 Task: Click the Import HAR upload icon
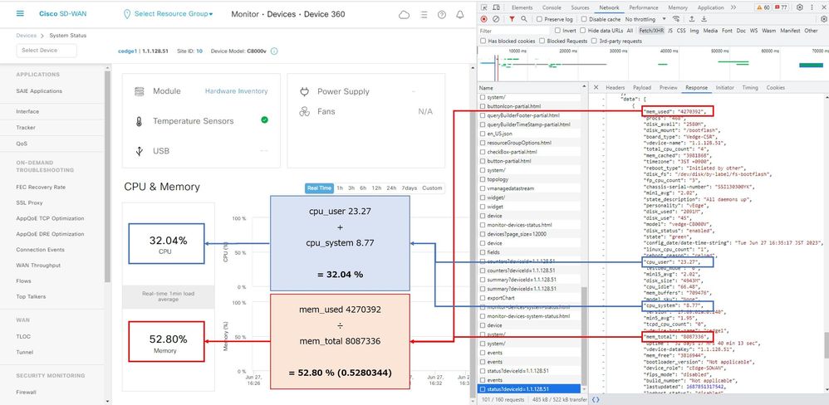point(692,19)
